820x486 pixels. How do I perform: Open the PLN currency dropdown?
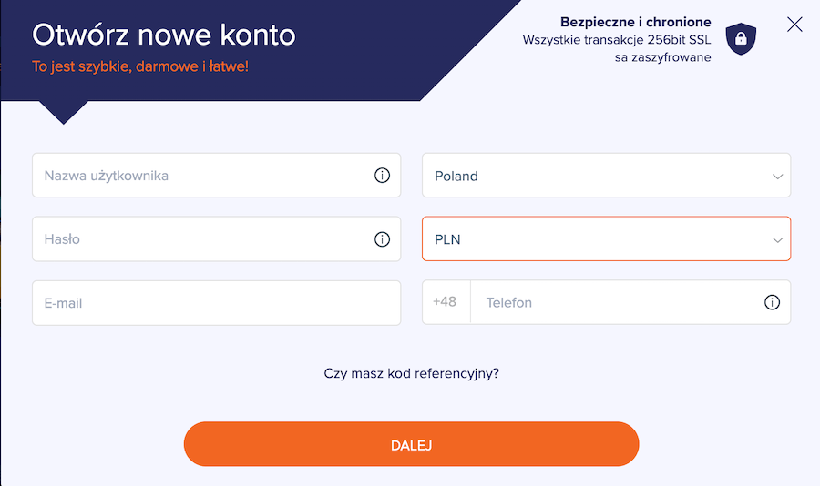606,238
